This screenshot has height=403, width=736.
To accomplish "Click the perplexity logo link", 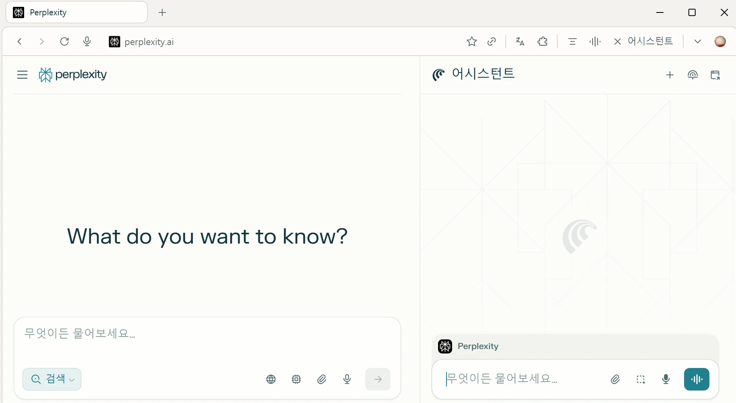I will click(73, 75).
